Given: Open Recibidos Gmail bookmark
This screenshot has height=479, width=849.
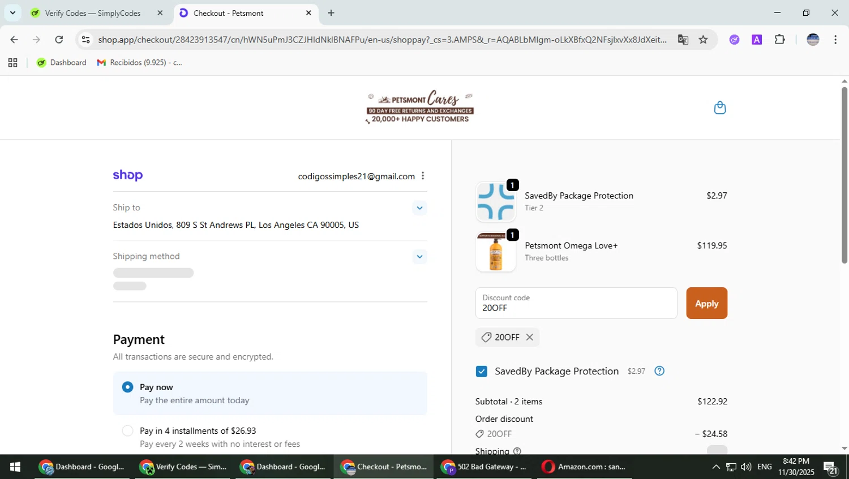Looking at the screenshot, I should pyautogui.click(x=140, y=63).
